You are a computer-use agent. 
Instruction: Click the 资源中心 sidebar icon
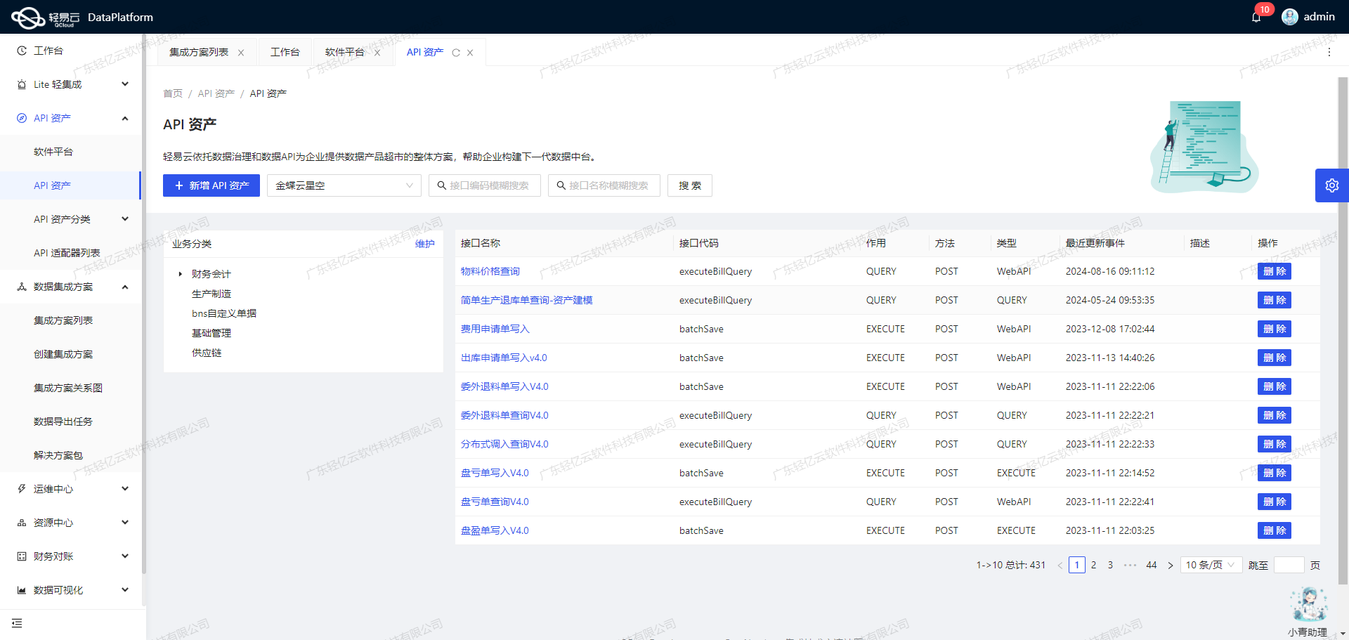click(x=22, y=523)
